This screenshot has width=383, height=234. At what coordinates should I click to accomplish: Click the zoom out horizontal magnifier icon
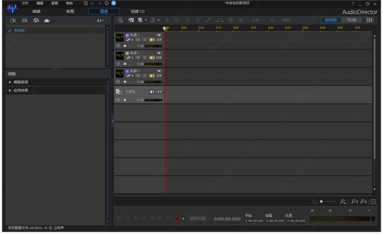pyautogui.click(x=314, y=201)
